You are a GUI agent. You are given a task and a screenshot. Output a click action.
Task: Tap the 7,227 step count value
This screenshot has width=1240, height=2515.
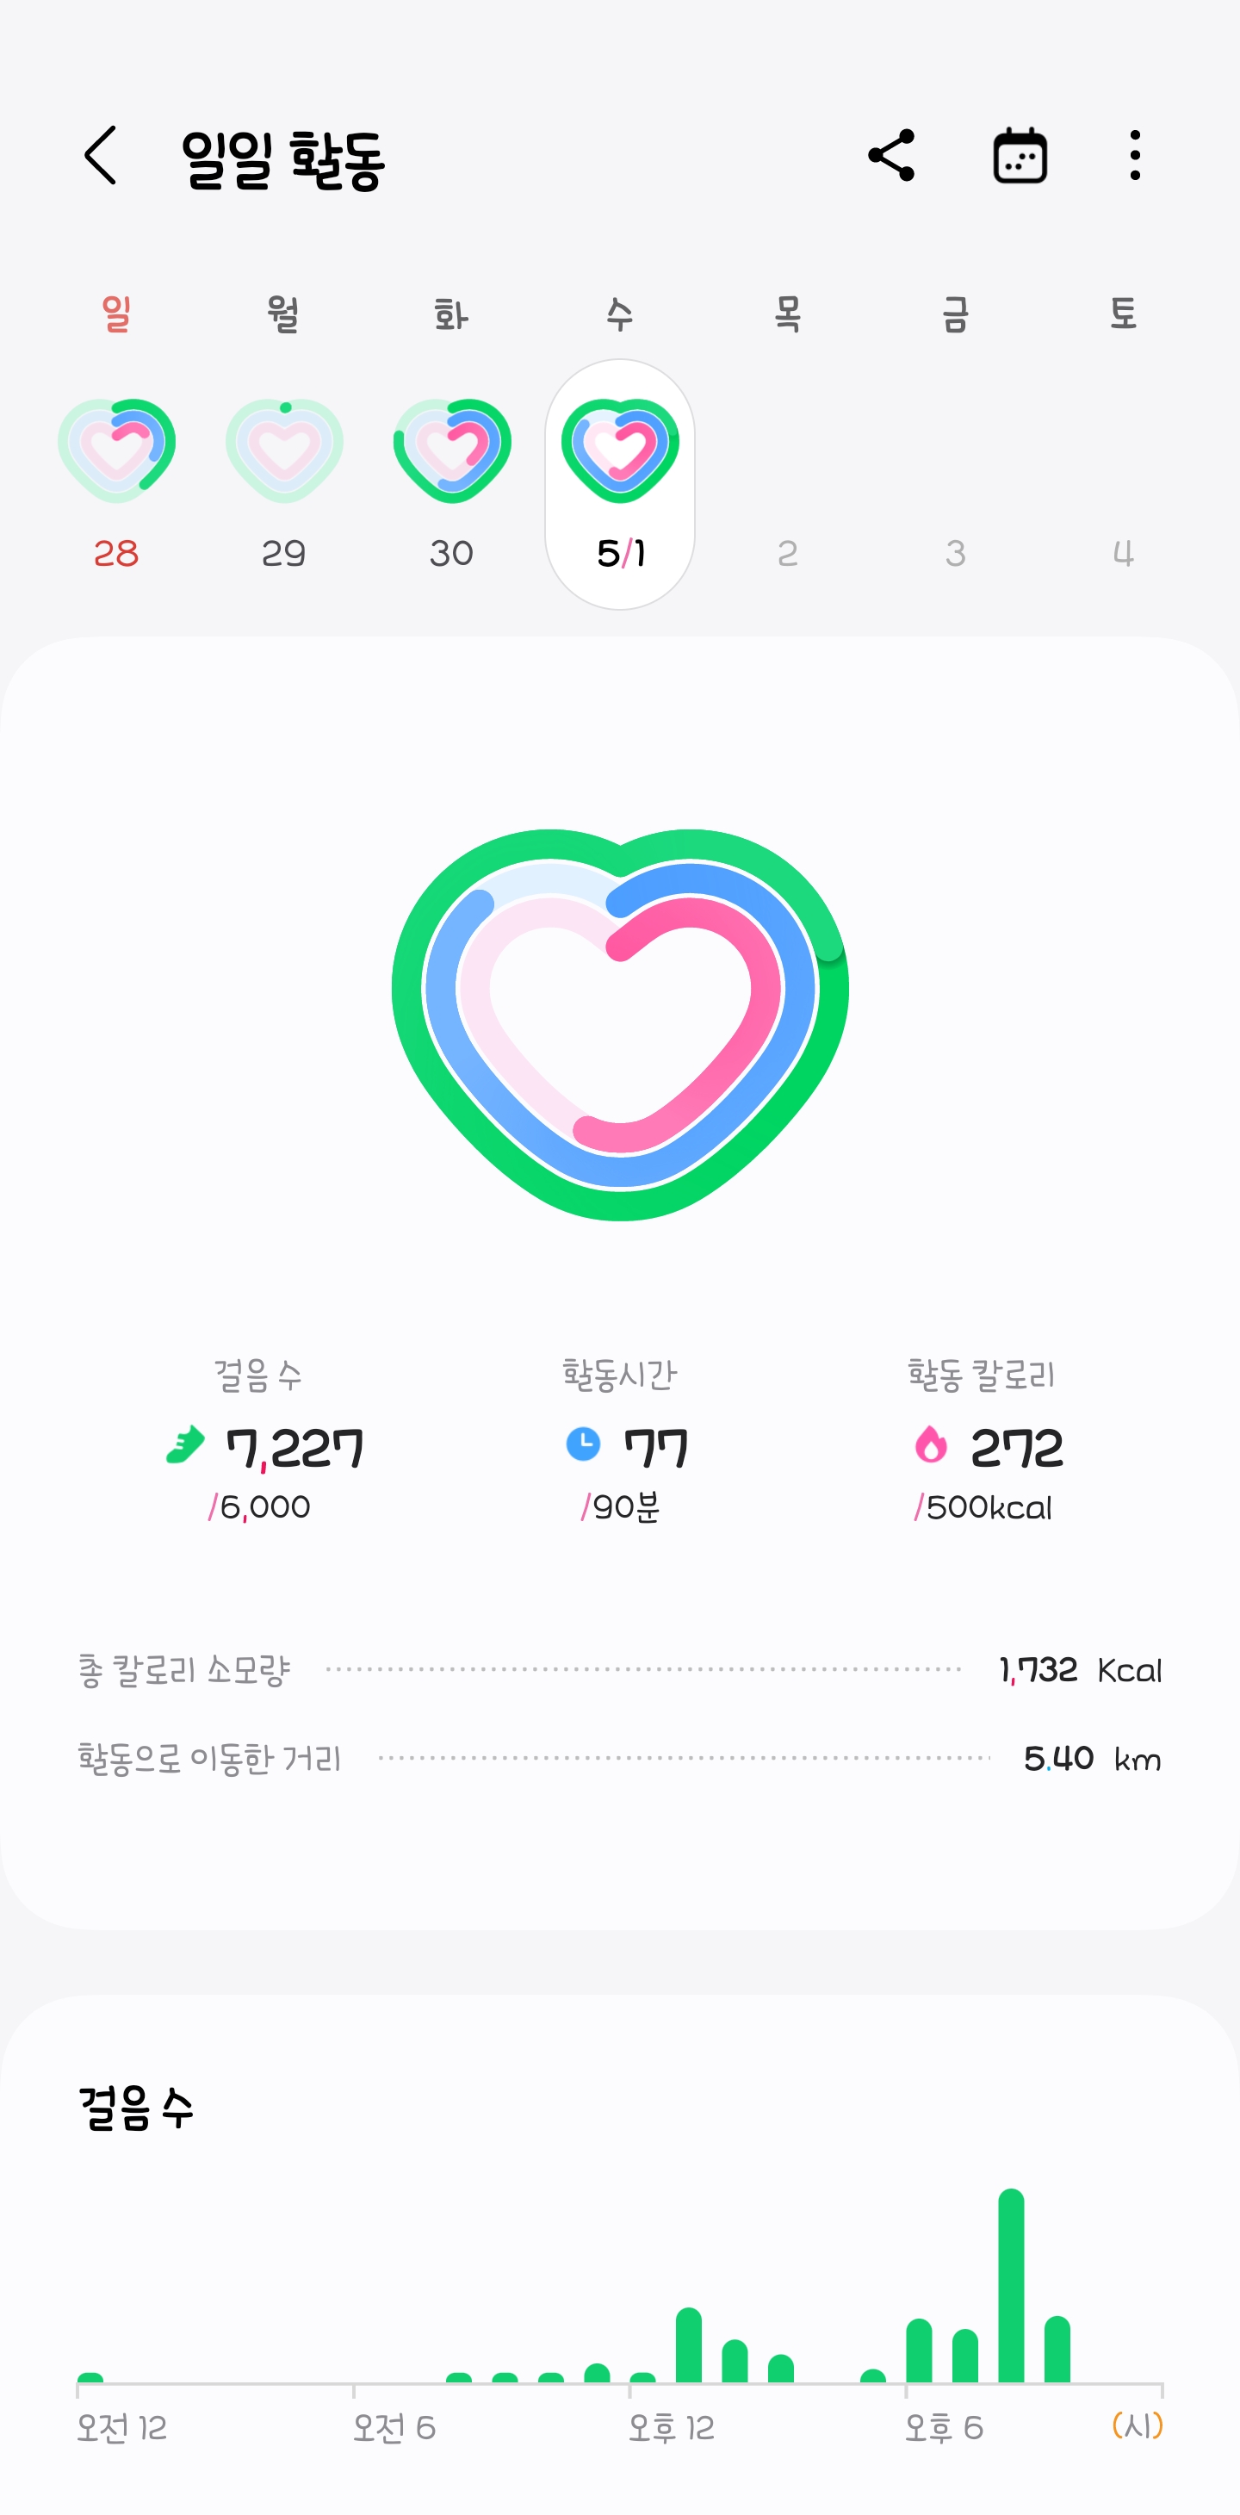(x=294, y=1448)
